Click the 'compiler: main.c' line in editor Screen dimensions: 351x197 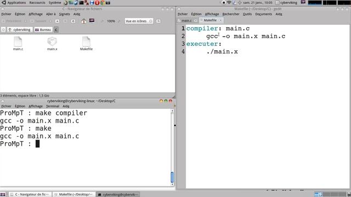[x=218, y=28]
